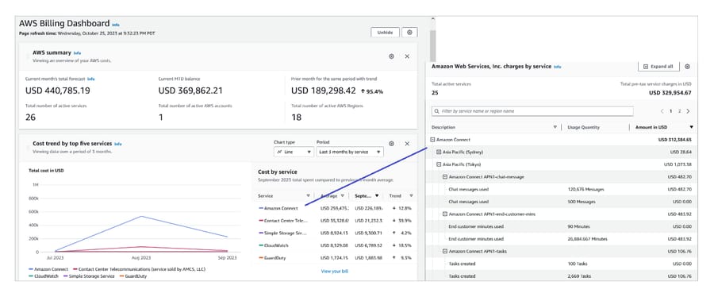Sort charges by Amount in USD column
This screenshot has width=714, height=297.
coord(691,128)
